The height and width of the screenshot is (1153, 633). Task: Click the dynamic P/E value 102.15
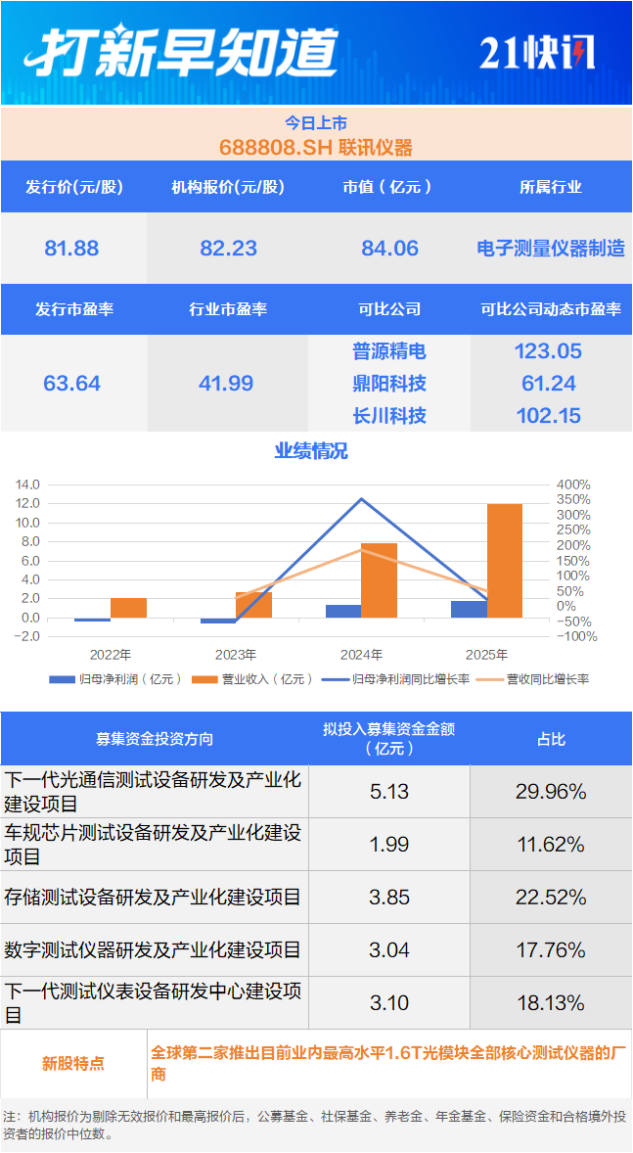(548, 416)
